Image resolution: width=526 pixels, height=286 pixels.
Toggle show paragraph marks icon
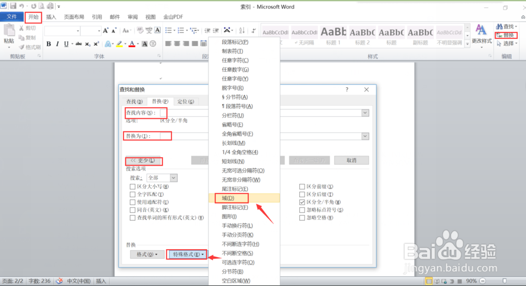[254, 31]
